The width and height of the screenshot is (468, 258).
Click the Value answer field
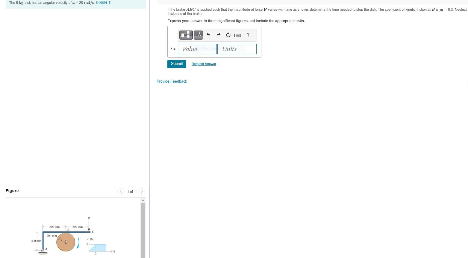[x=197, y=49]
